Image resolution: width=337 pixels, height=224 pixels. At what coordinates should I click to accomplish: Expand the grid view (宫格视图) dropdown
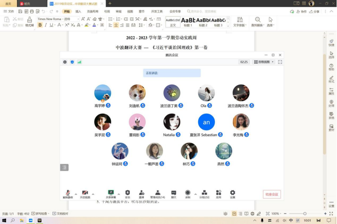(264, 62)
